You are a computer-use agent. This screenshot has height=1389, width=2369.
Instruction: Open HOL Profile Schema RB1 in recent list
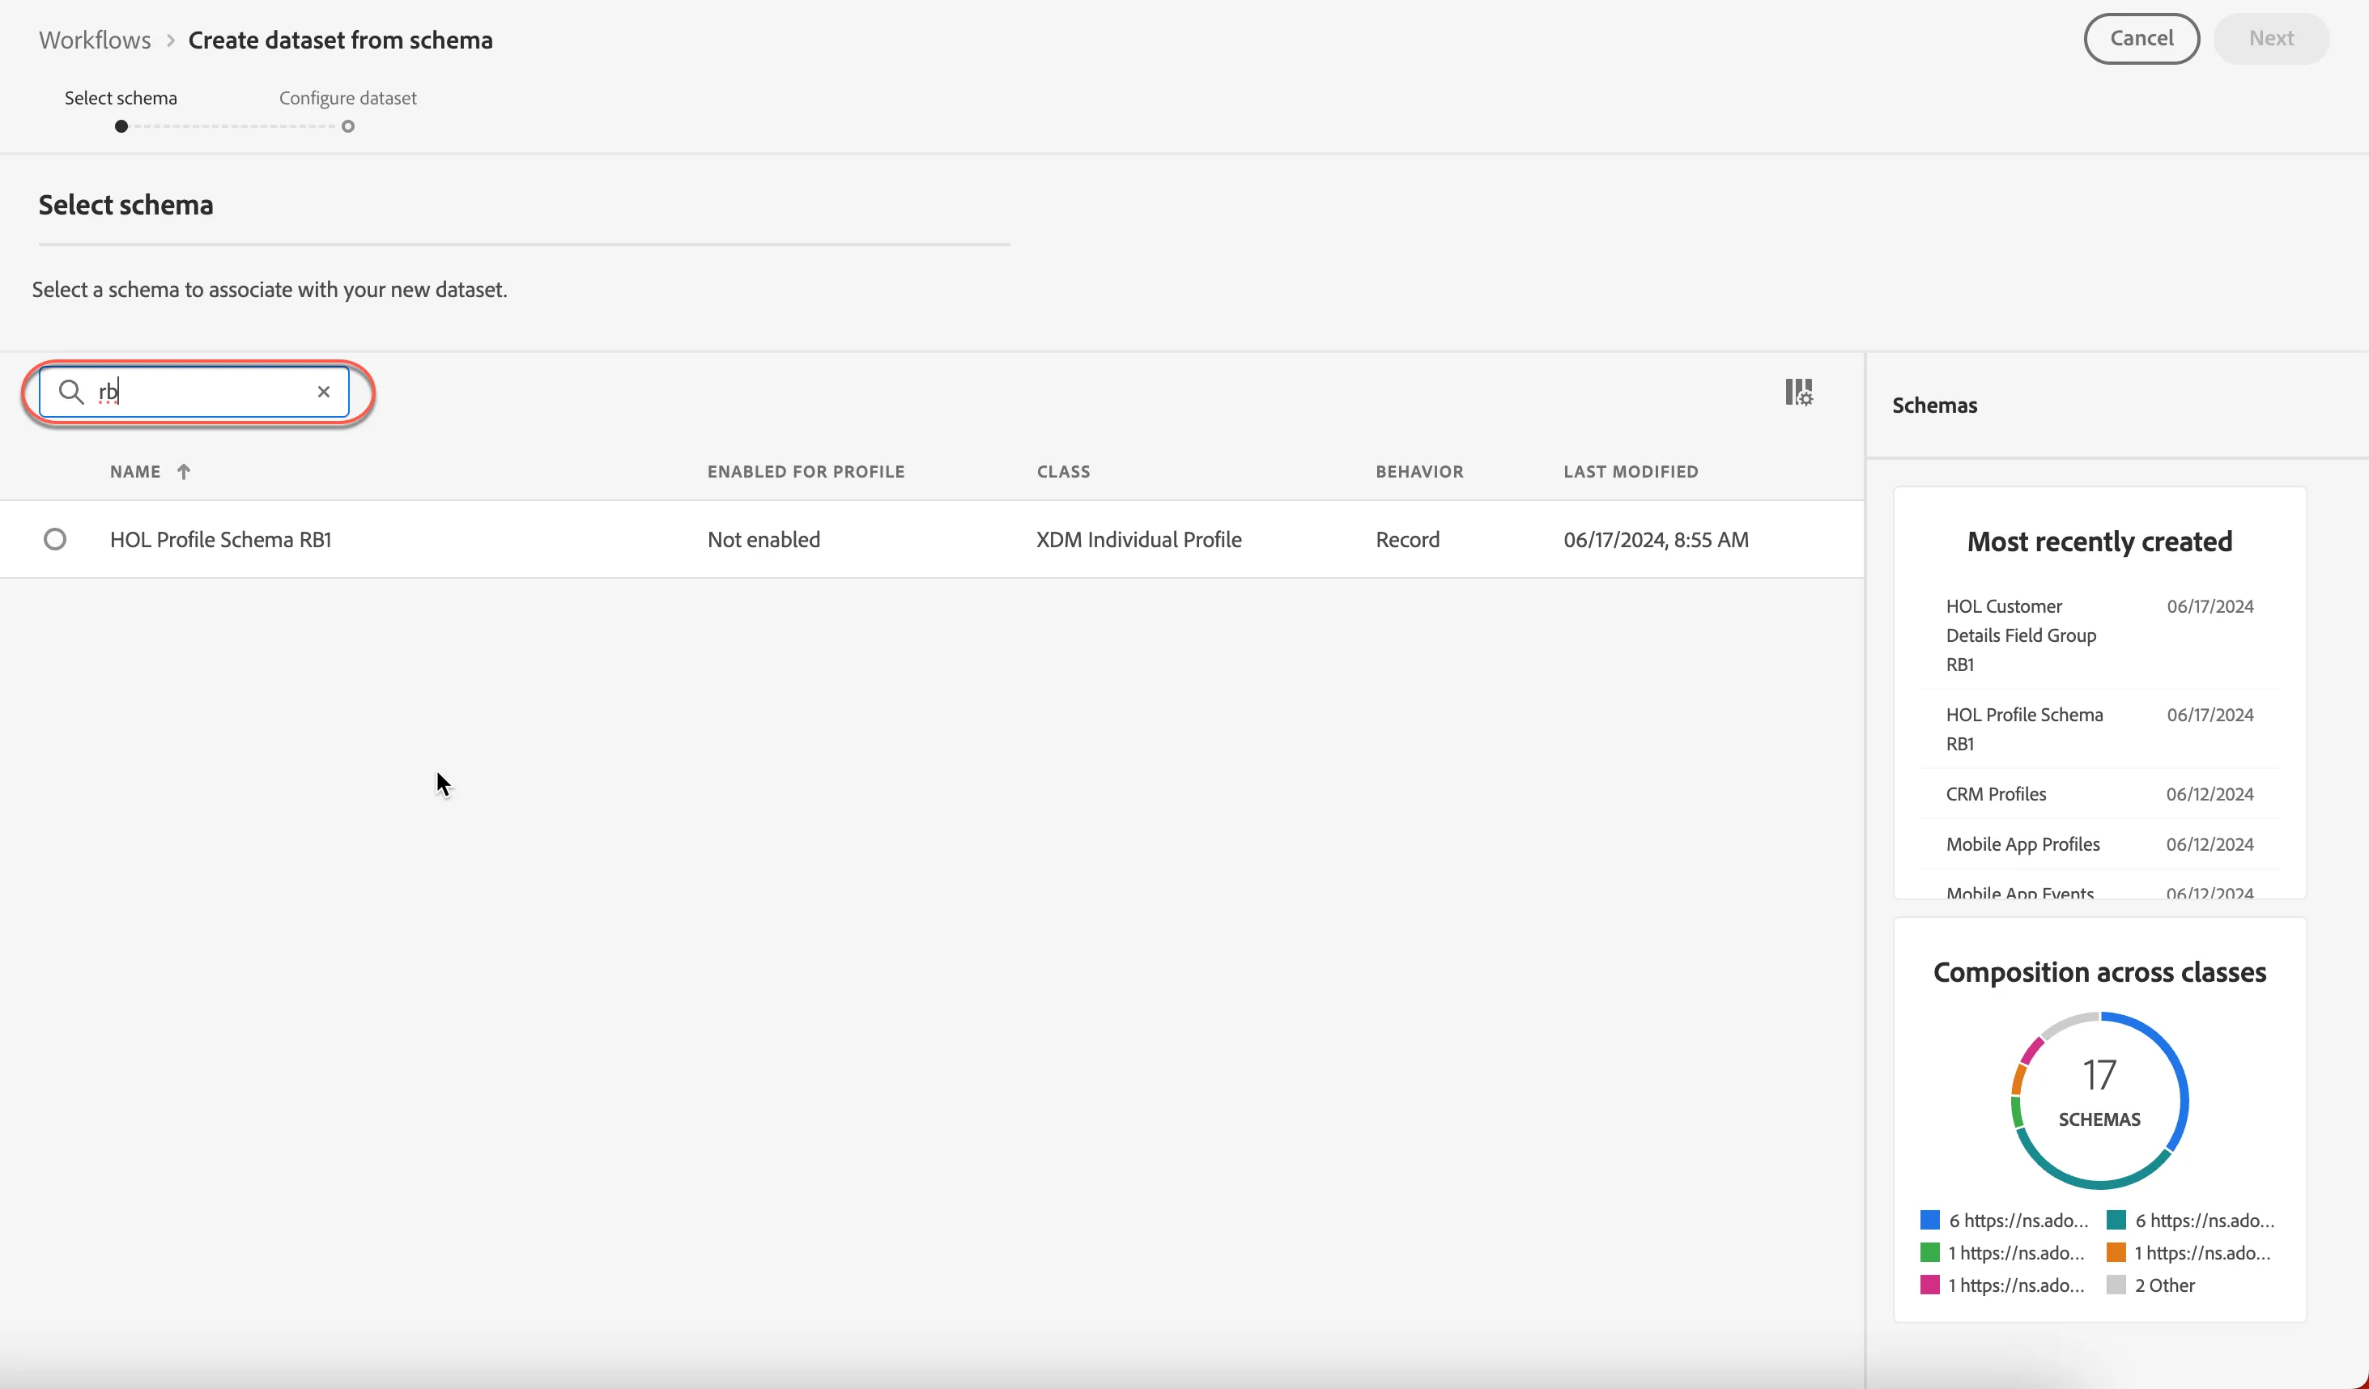tap(2024, 729)
